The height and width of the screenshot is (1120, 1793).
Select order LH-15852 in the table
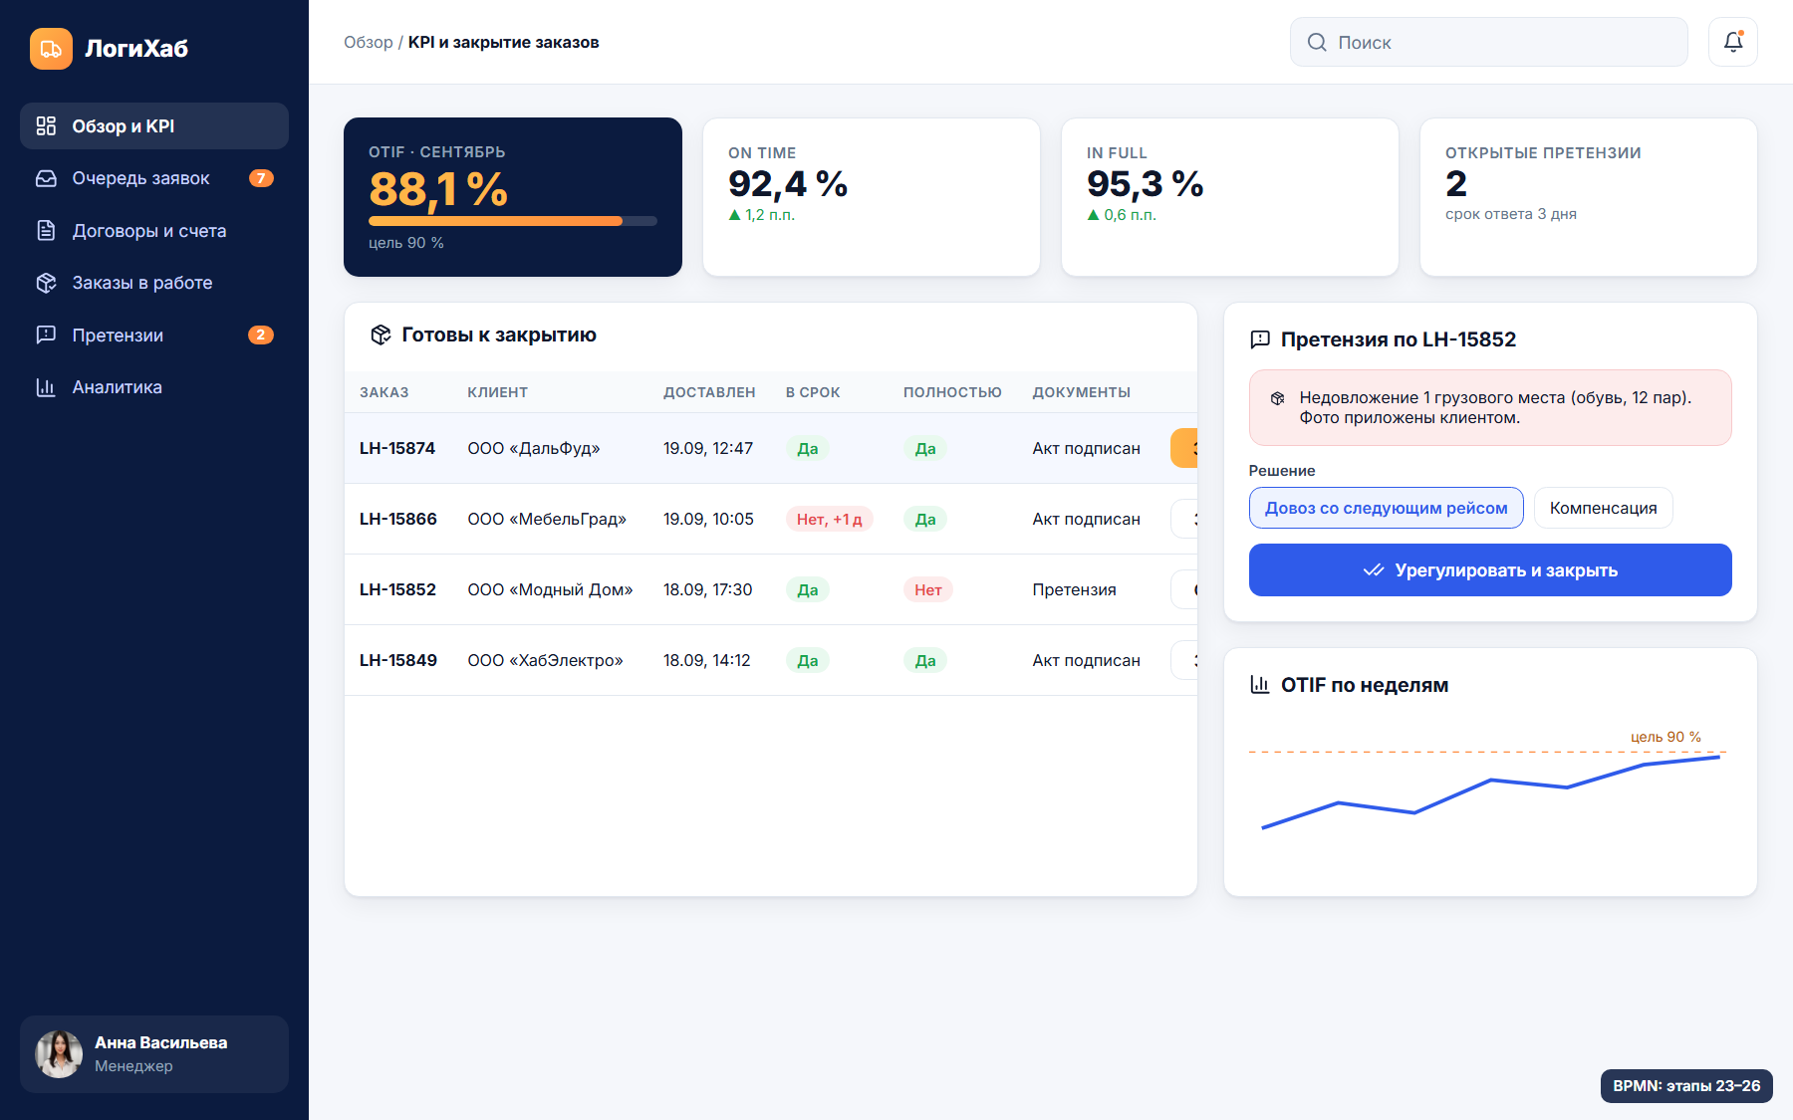tap(771, 589)
